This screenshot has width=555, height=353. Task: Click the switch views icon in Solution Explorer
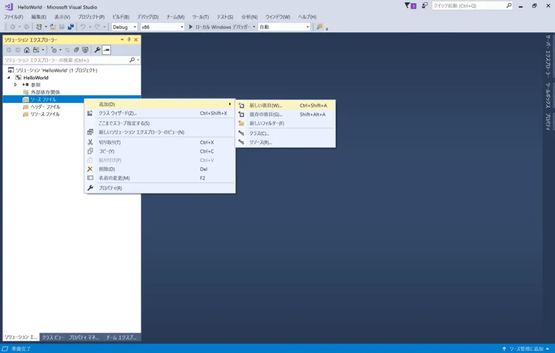click(36, 50)
